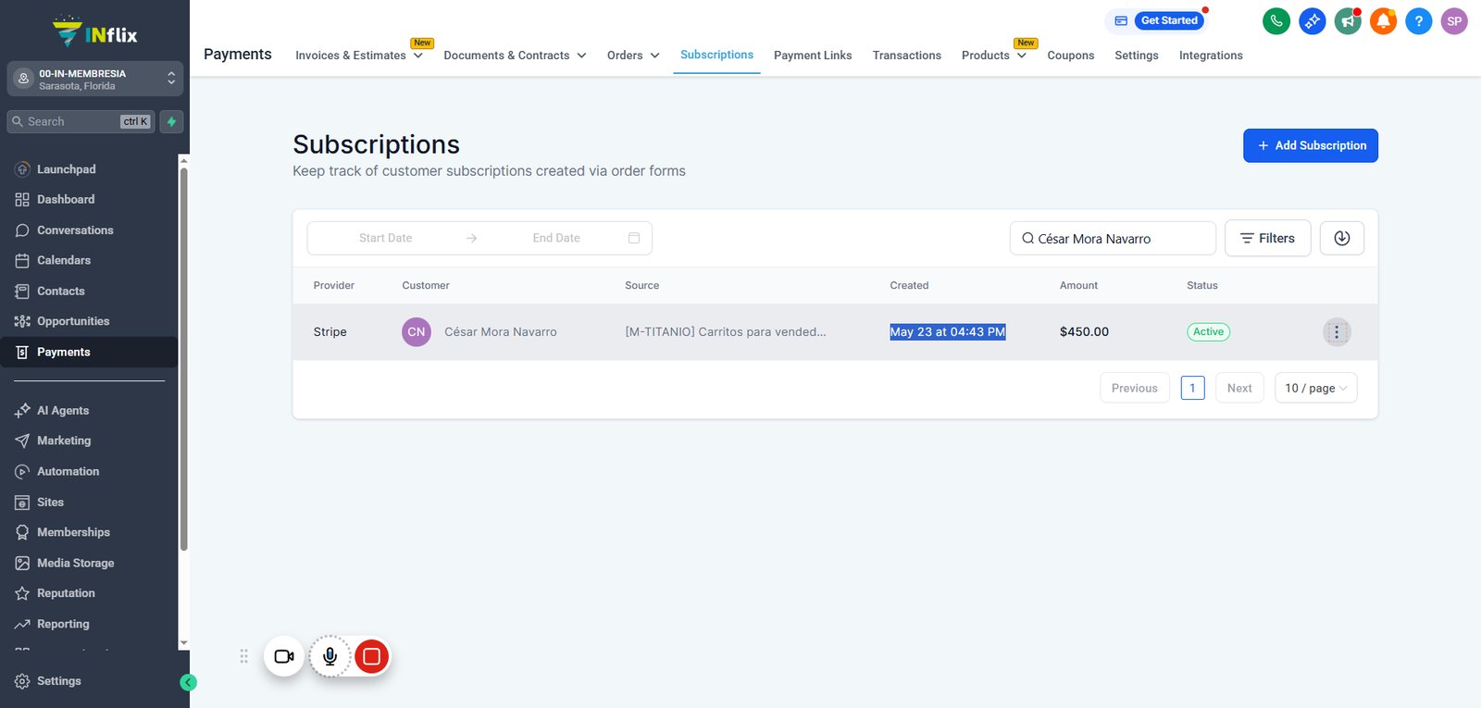Download subscriptions with the export icon
Screen dimensions: 1481x708
coord(1341,238)
